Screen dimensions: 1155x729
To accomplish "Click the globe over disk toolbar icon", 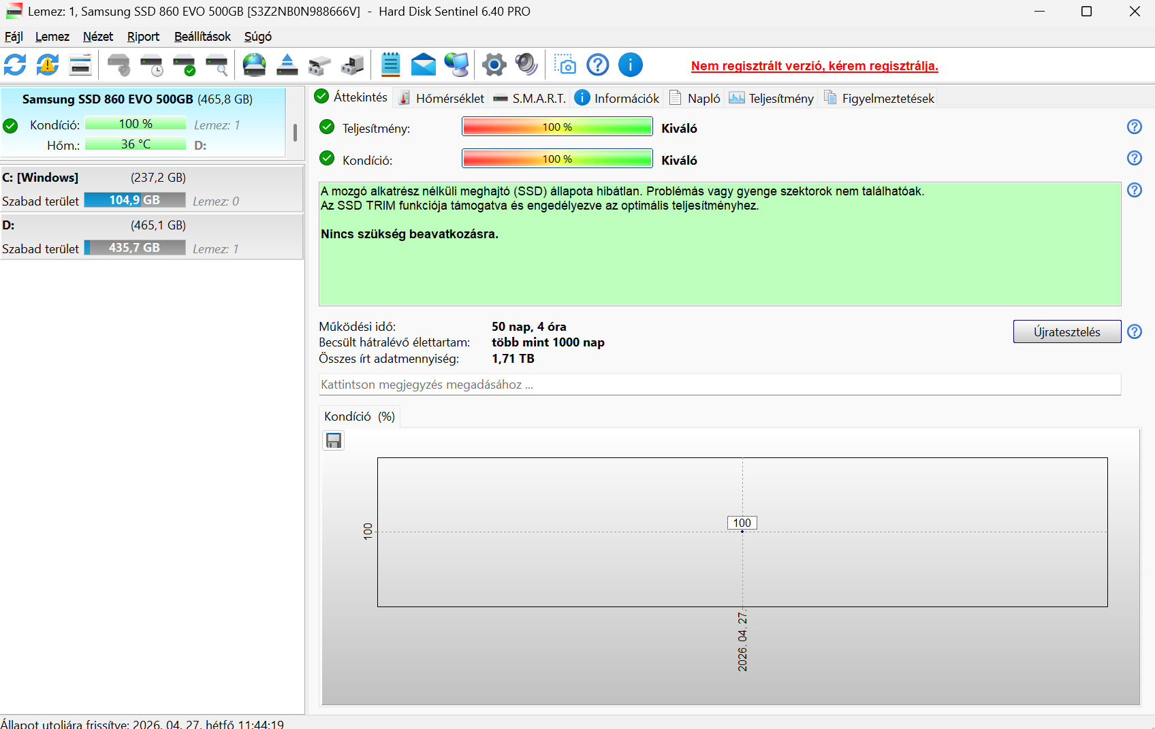I will pos(255,65).
